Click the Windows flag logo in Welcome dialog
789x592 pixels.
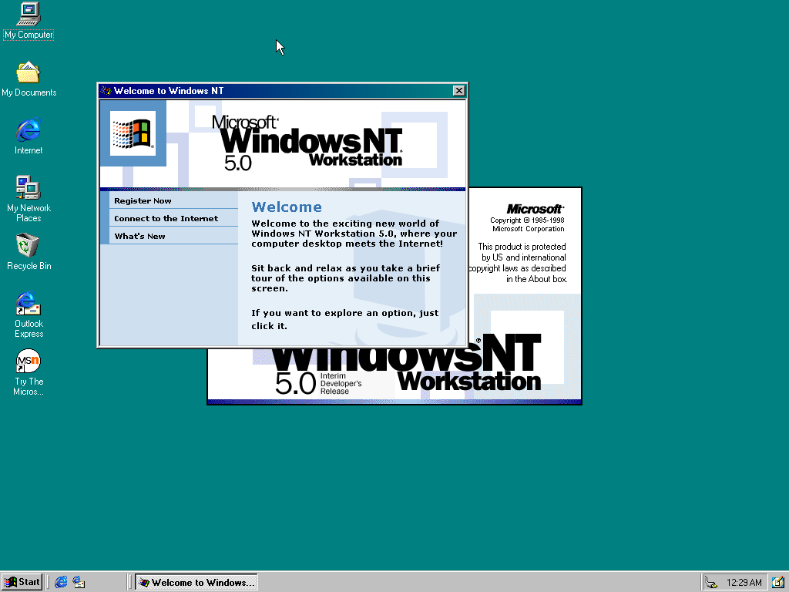133,133
